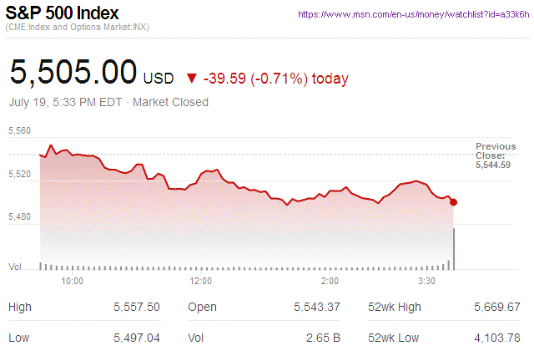
Task: Click the Vol value 2.65 B
Action: pyautogui.click(x=322, y=338)
